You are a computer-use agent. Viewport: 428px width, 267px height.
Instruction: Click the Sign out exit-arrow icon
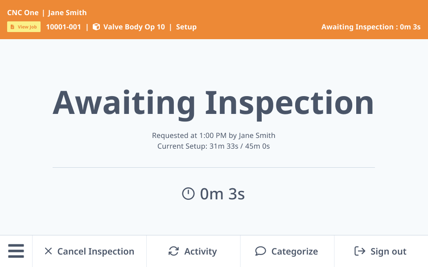[x=359, y=251]
